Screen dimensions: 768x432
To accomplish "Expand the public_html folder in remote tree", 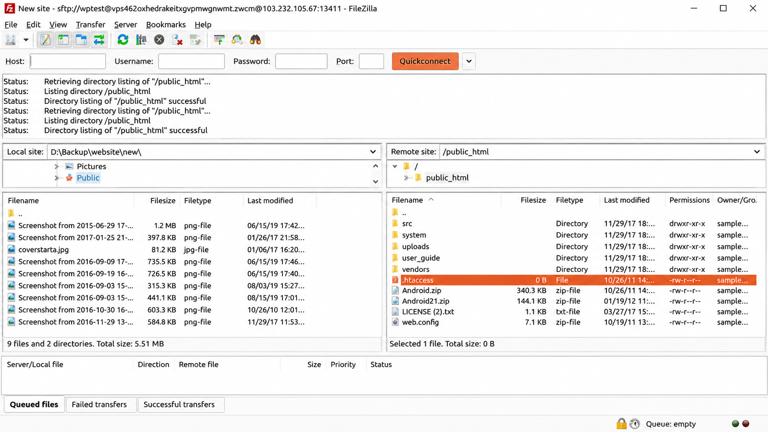I will click(x=407, y=178).
